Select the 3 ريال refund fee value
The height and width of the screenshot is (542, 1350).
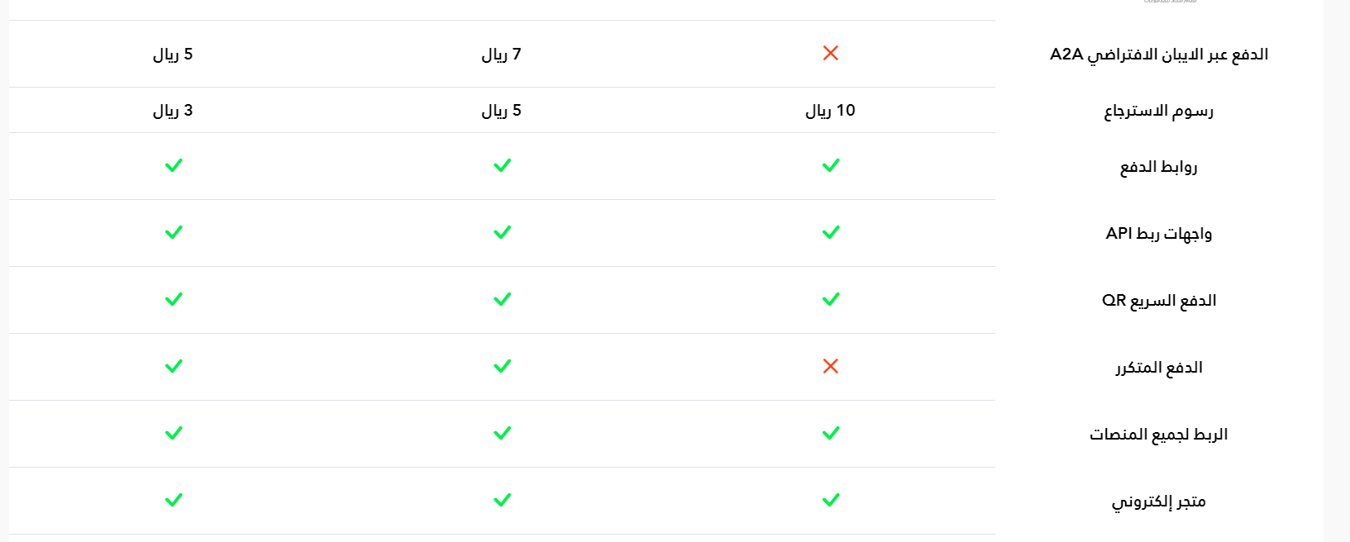pos(173,111)
